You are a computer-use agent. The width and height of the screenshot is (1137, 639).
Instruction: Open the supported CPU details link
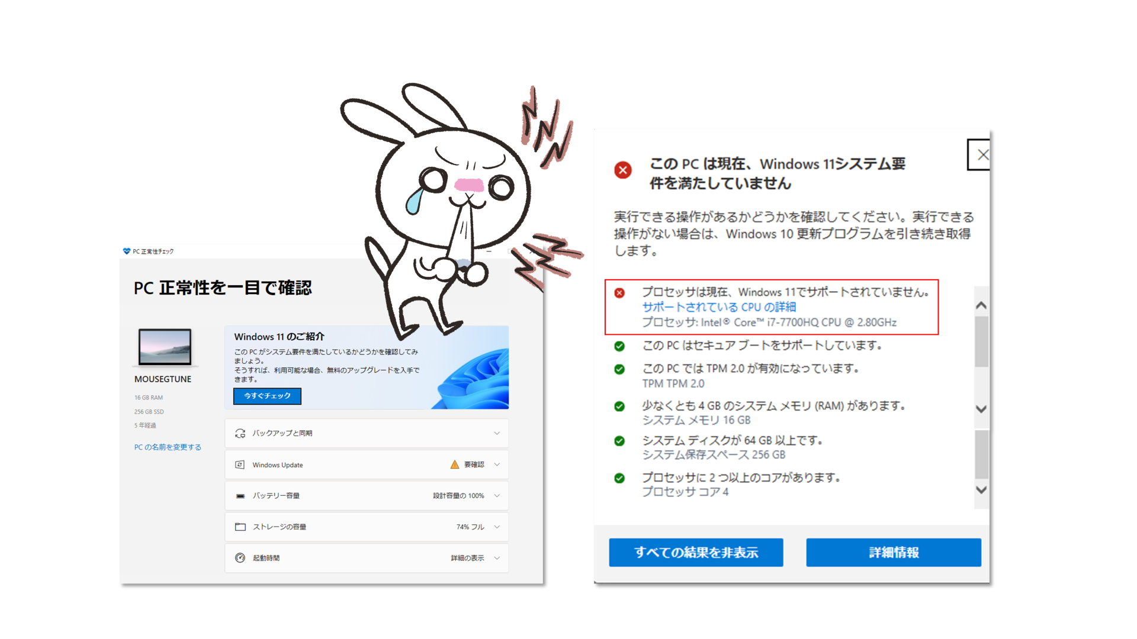click(x=719, y=307)
